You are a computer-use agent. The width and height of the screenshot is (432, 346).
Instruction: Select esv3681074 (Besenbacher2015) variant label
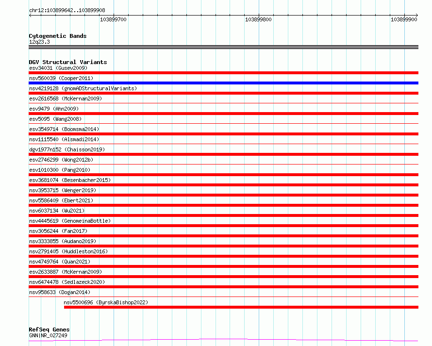(x=70, y=180)
